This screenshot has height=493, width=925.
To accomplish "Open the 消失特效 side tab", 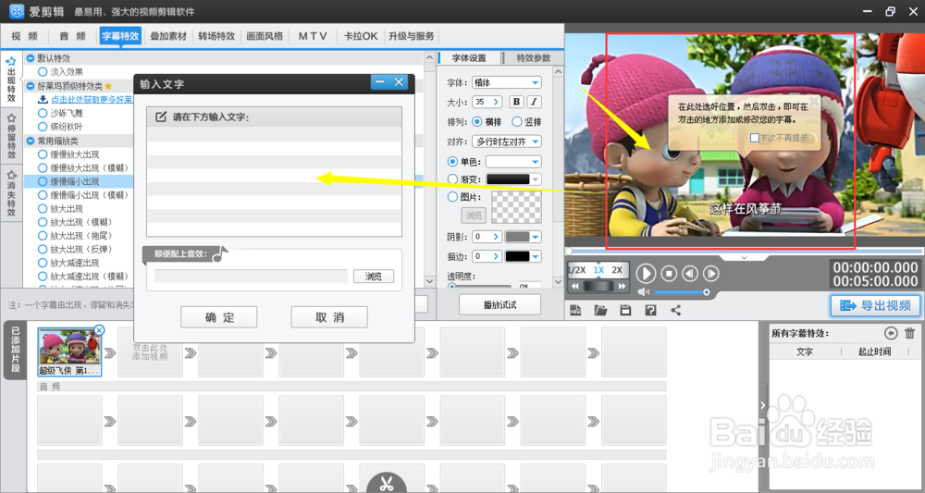I will (x=10, y=193).
